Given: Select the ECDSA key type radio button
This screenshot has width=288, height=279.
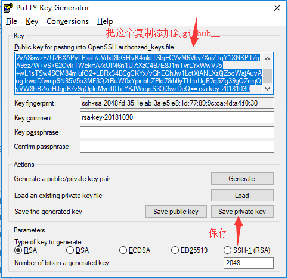Looking at the screenshot, I should 123,250.
